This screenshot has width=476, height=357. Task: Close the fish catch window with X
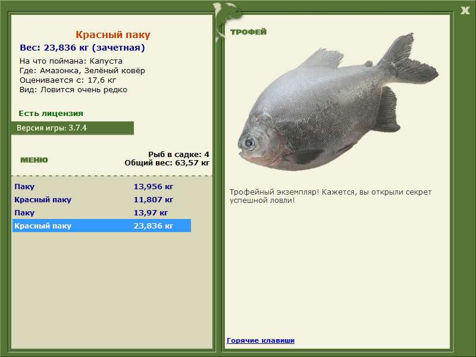[x=465, y=11]
